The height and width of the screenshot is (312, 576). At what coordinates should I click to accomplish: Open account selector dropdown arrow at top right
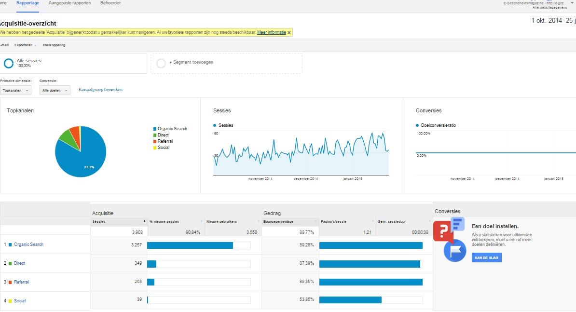coord(572,3)
